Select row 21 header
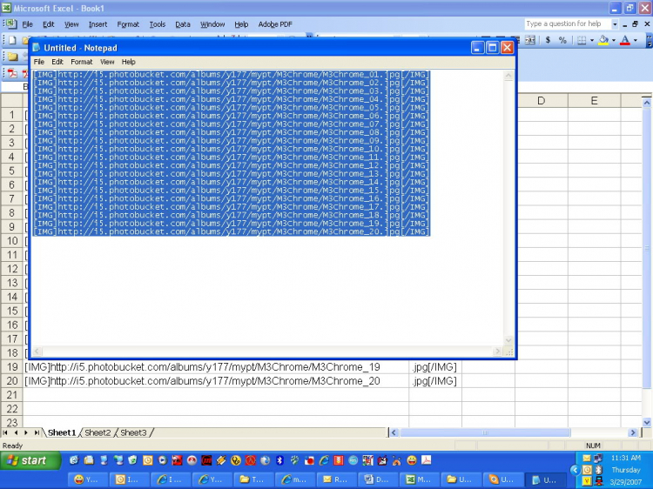653x489 pixels. click(11, 395)
